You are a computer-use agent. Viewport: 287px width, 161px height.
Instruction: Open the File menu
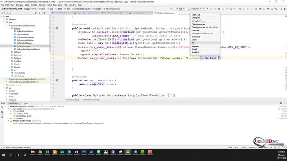pyautogui.click(x=2, y=5)
